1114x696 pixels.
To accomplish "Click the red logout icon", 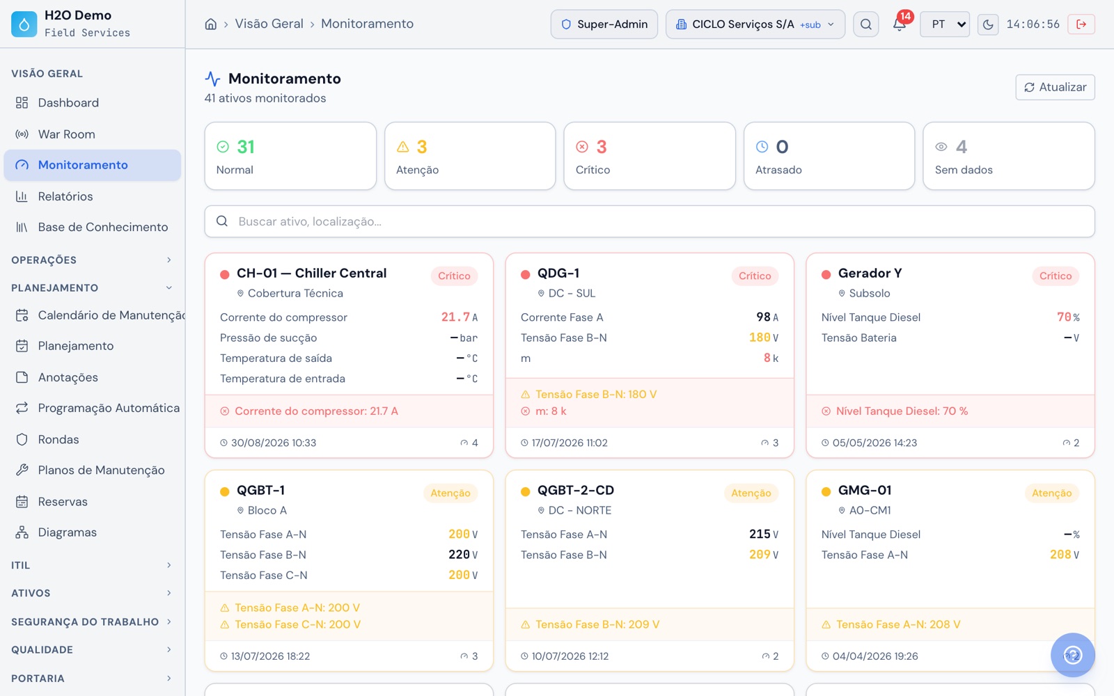I will click(x=1081, y=24).
